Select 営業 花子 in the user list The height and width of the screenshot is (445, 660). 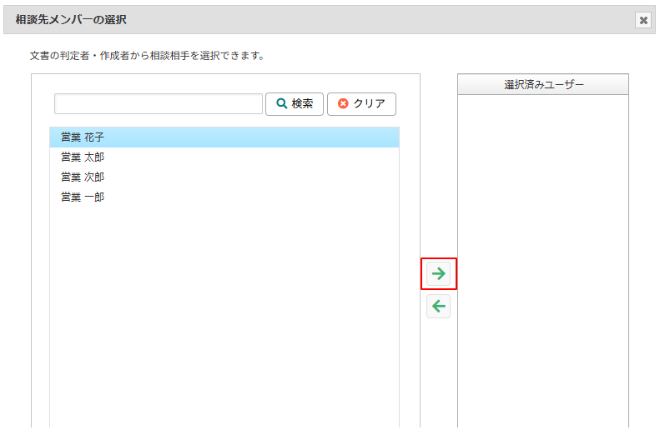pos(83,137)
